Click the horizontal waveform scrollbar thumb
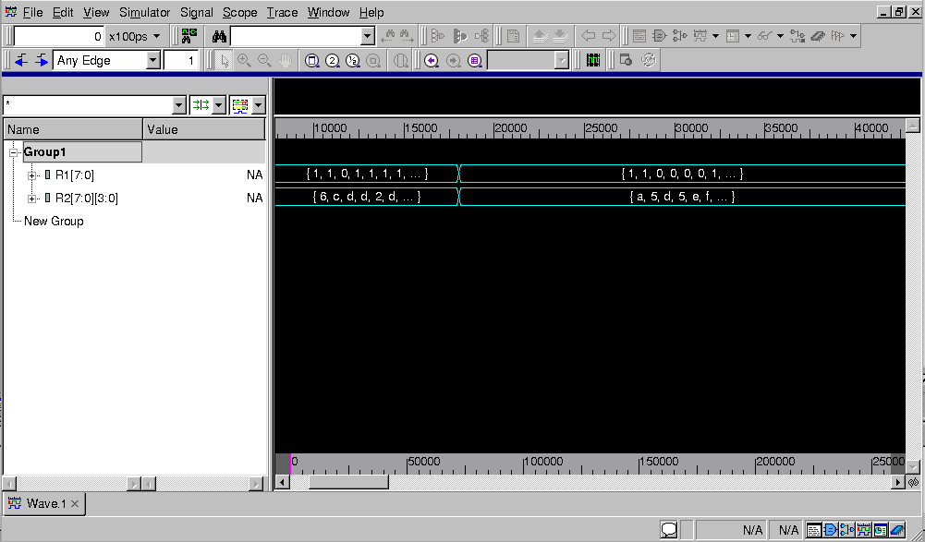925x542 pixels. click(x=348, y=482)
